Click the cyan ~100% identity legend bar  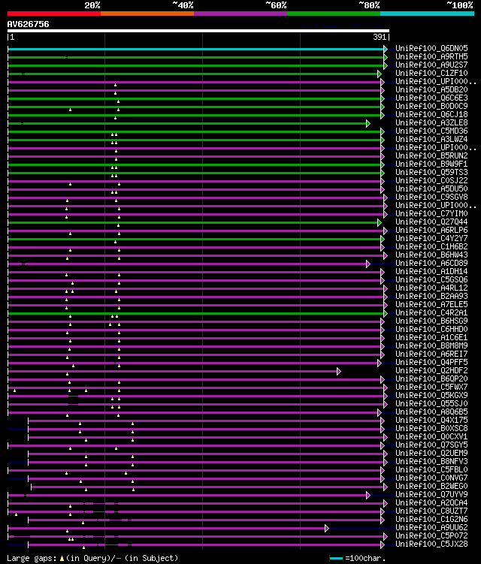(x=427, y=14)
